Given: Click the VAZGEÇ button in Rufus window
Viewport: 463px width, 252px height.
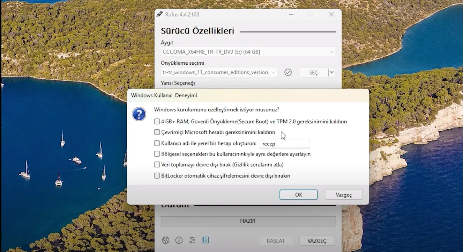Looking at the screenshot, I should click(317, 241).
